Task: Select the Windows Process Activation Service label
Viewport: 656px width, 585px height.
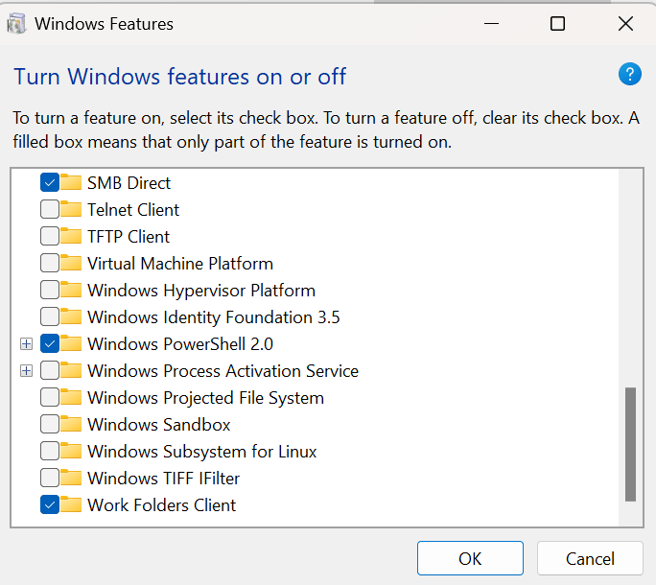Action: pyautogui.click(x=223, y=371)
